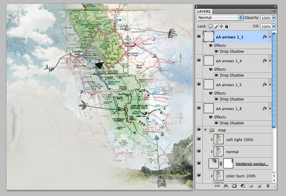Select the color burn 100% layer name
The width and height of the screenshot is (286, 196).
[x=241, y=176]
